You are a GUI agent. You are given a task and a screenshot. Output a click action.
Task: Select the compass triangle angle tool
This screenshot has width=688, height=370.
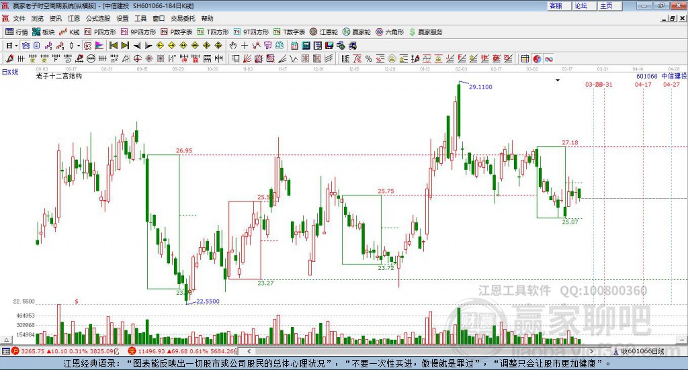pyautogui.click(x=126, y=58)
